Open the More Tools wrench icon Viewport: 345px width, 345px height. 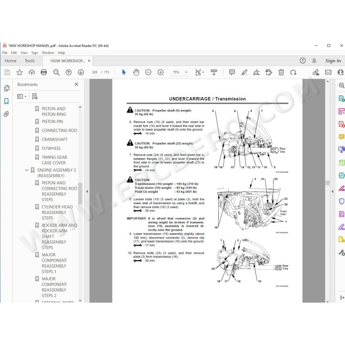(x=341, y=252)
